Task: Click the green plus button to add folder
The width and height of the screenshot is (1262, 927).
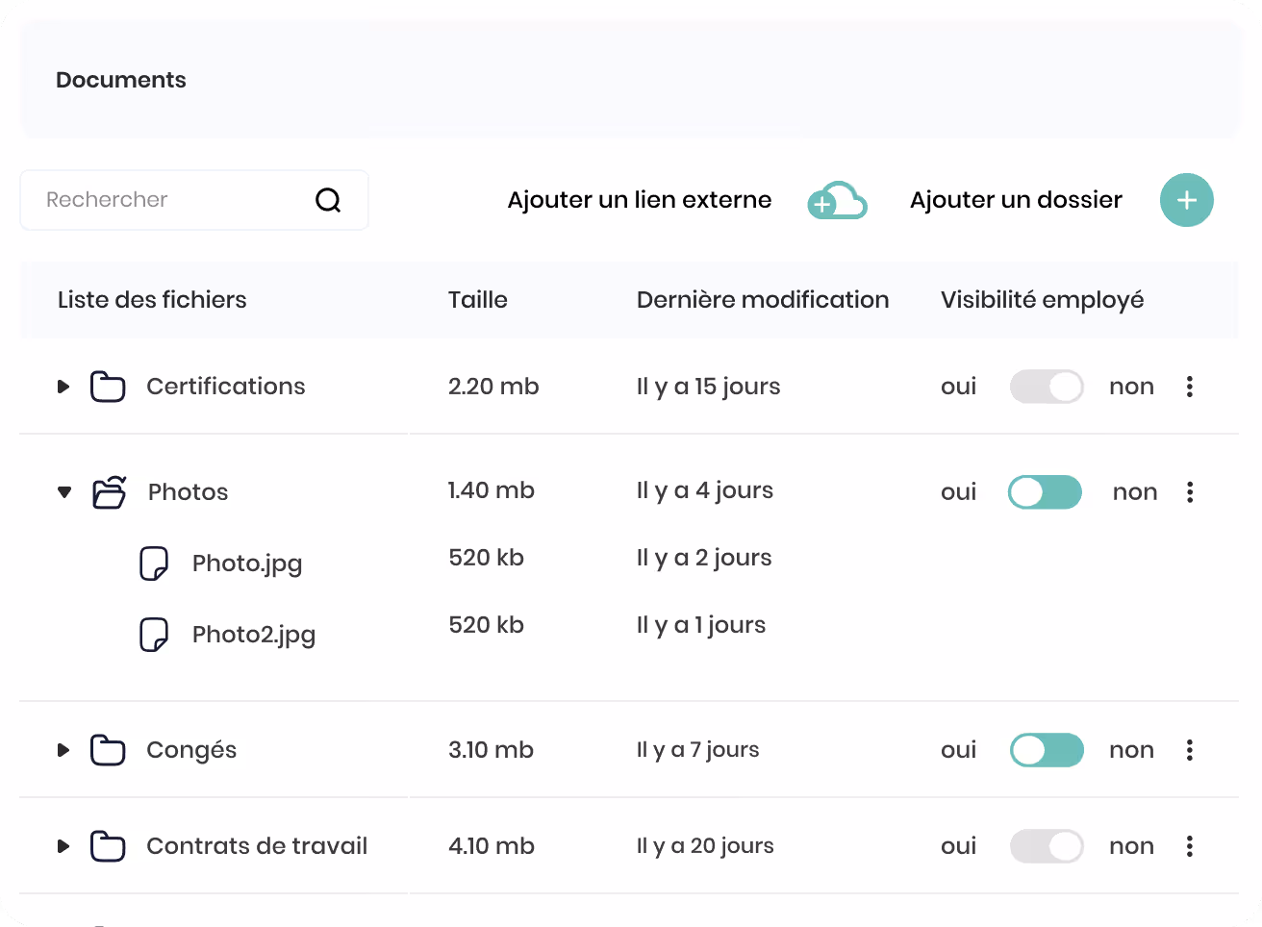Action: point(1187,200)
